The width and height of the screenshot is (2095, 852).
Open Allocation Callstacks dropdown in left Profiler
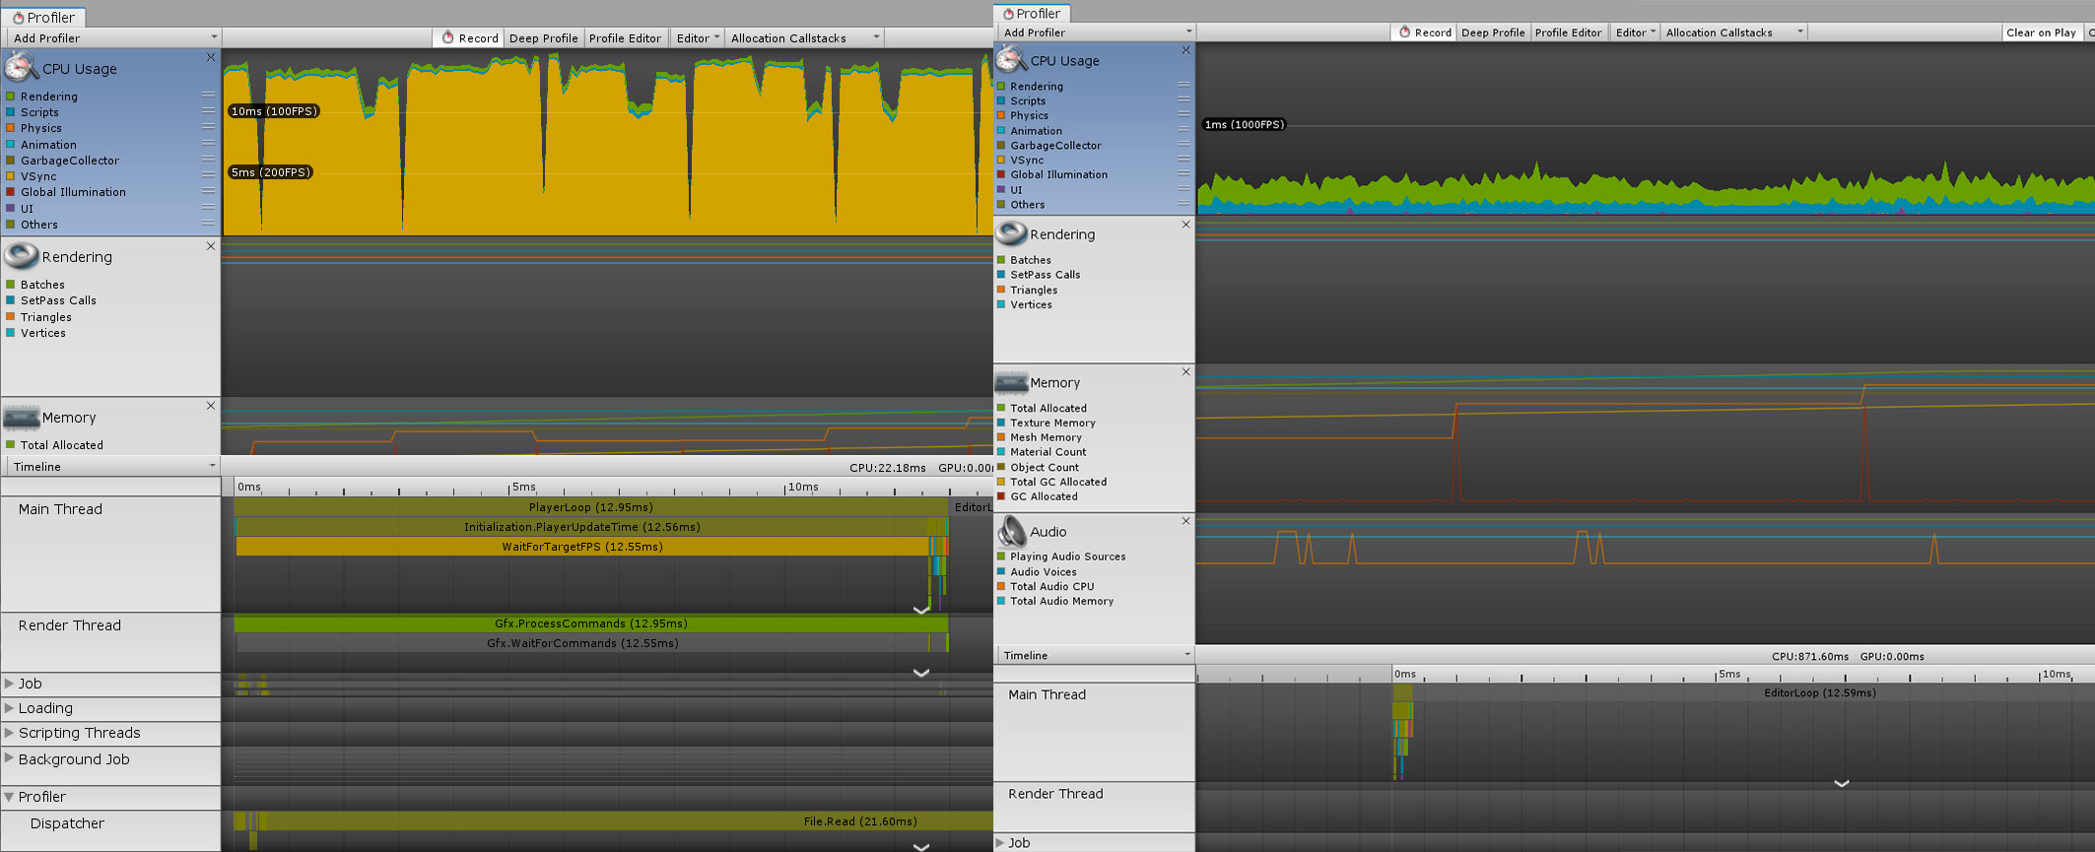tap(804, 37)
